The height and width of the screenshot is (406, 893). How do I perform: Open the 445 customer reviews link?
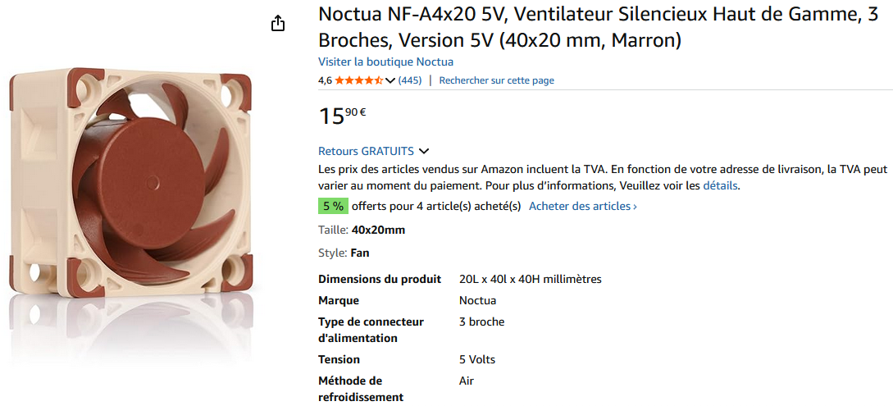click(x=410, y=80)
